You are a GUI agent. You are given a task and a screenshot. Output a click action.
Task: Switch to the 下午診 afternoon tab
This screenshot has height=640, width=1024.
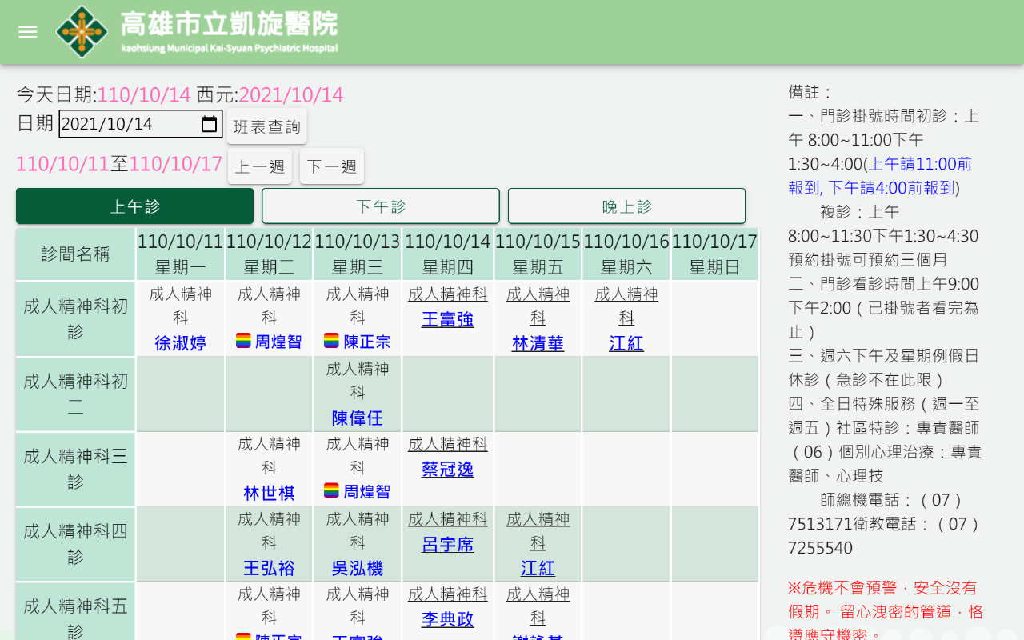(x=381, y=206)
